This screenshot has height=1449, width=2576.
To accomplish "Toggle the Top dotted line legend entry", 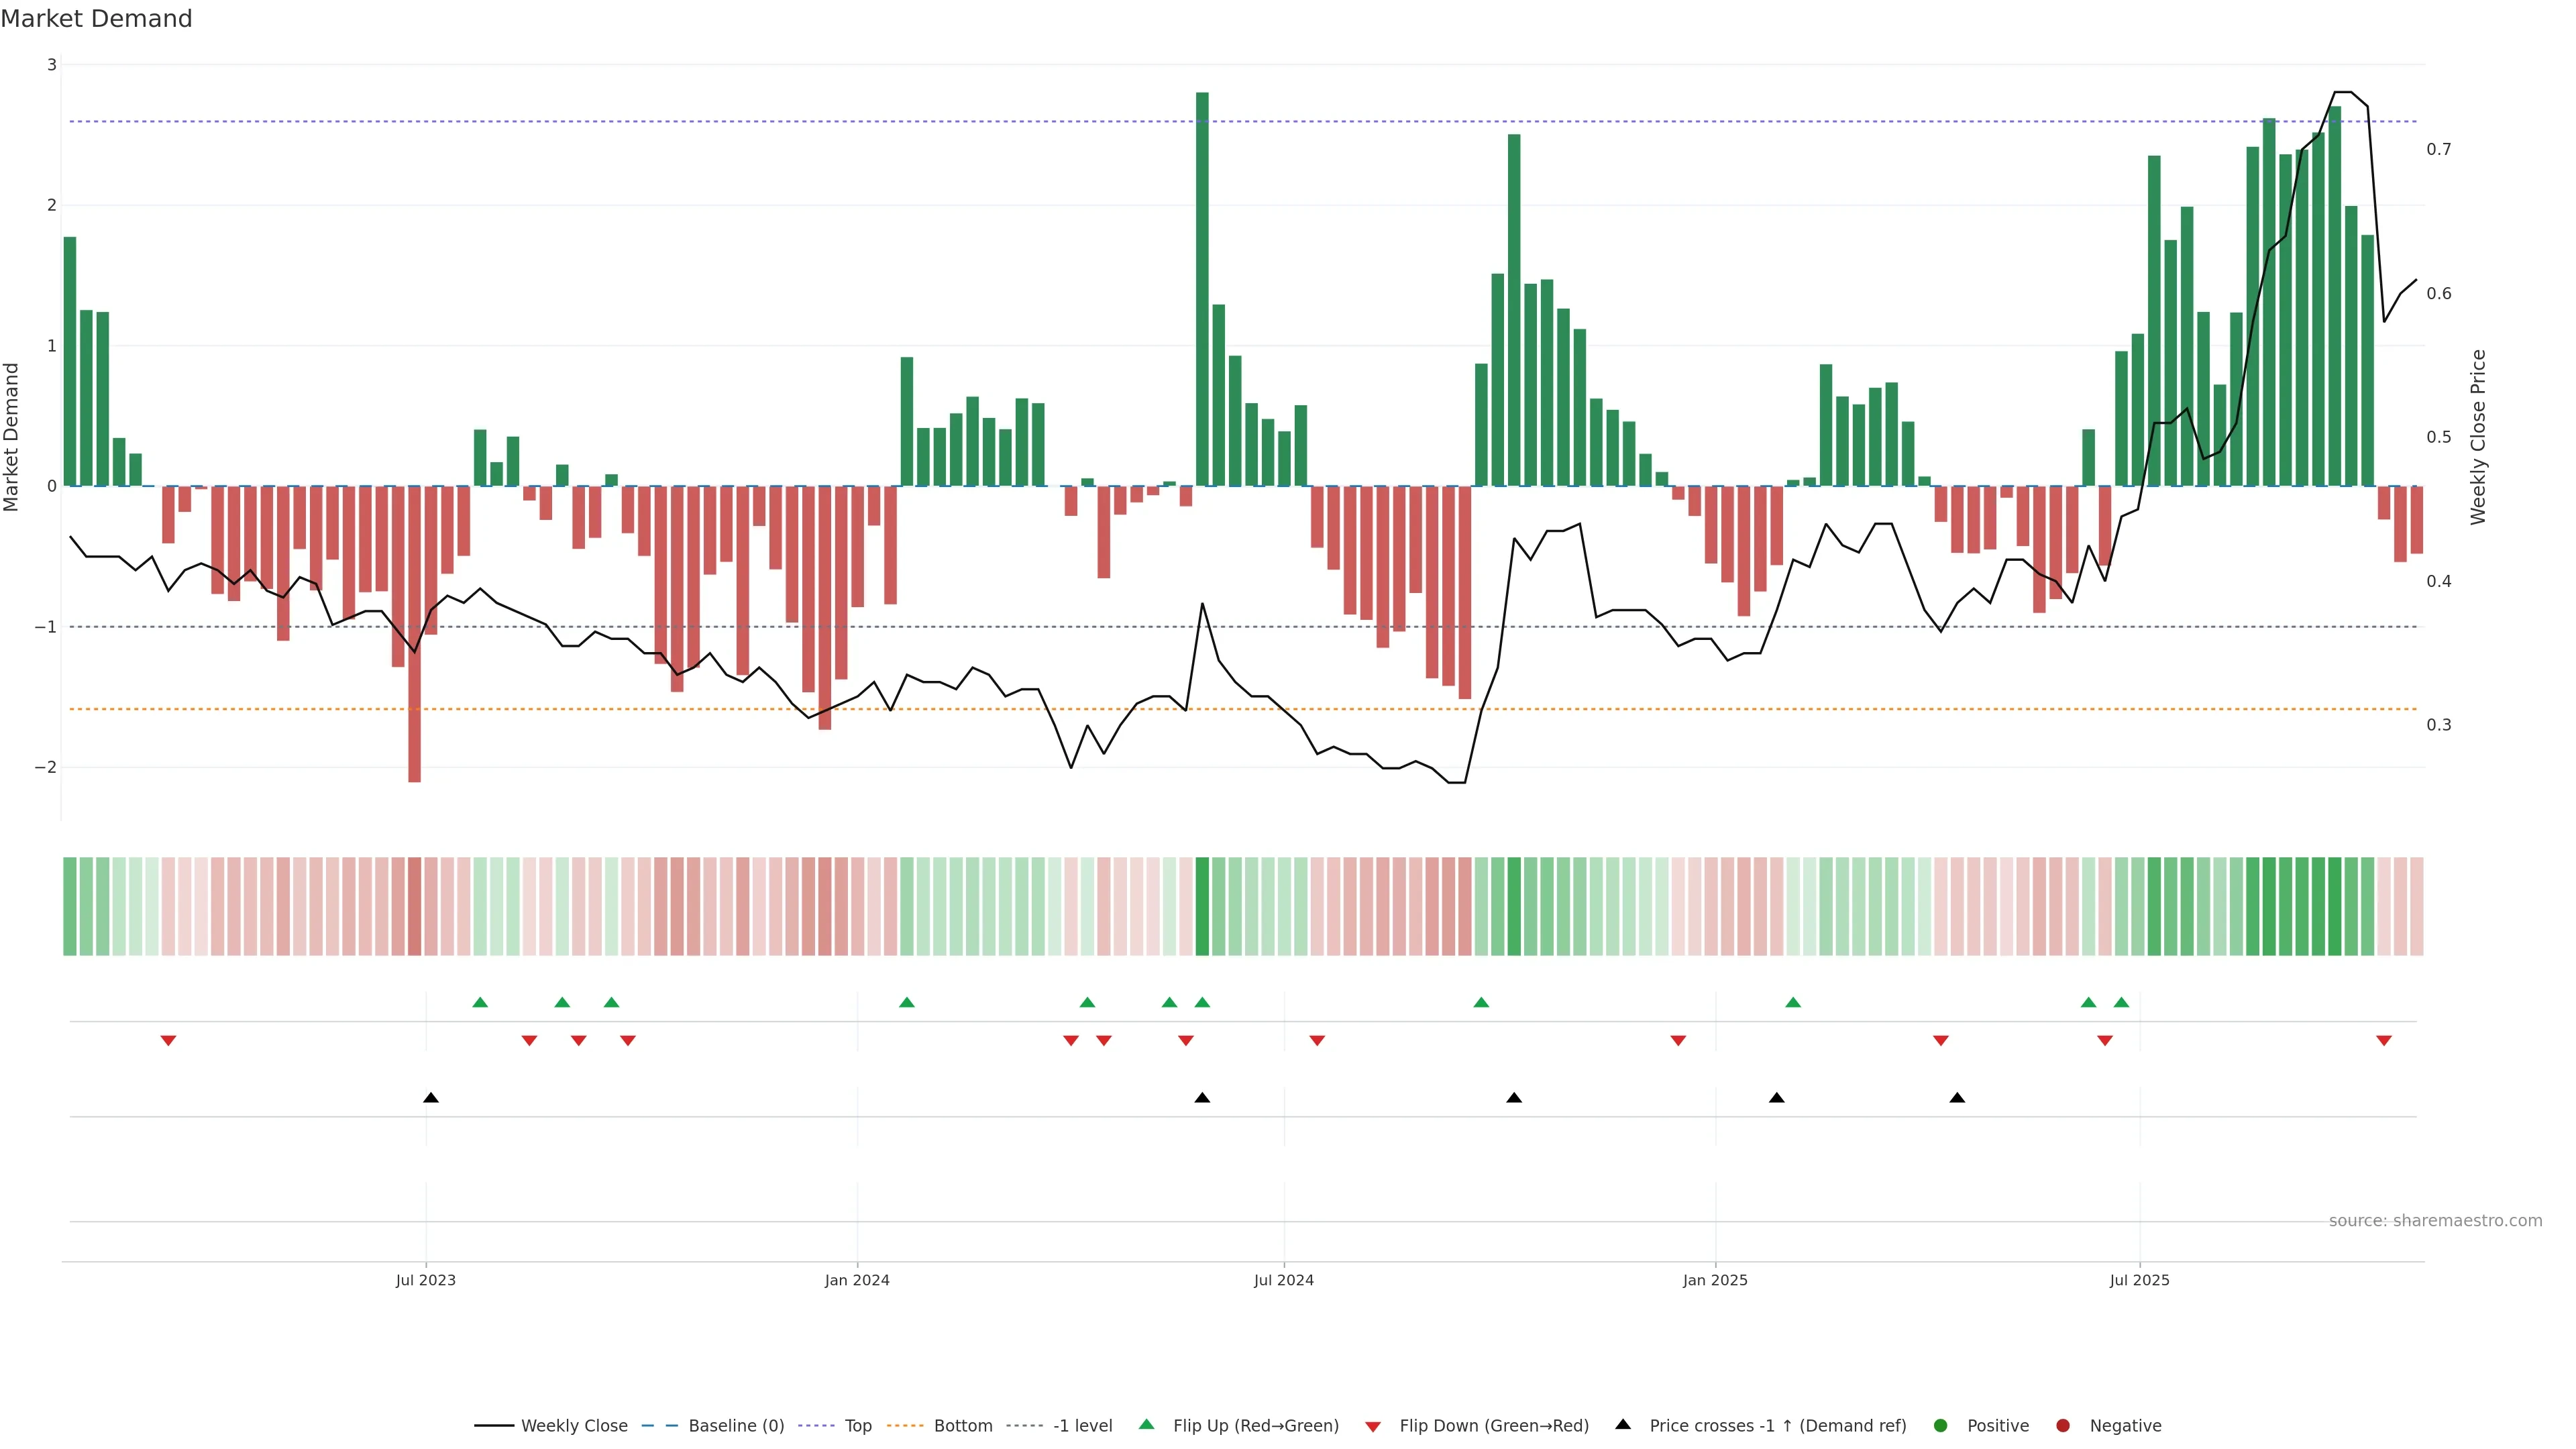I will [857, 1425].
